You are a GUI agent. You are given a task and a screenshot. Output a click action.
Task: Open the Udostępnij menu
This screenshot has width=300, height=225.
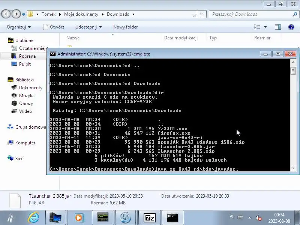[88, 27]
